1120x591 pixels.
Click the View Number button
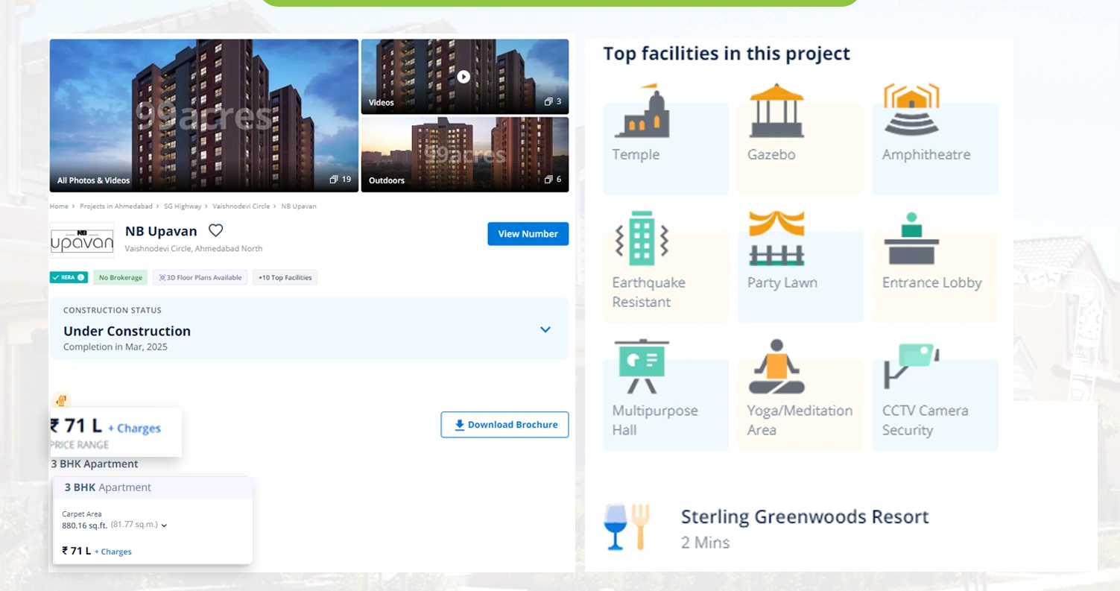[x=528, y=233]
